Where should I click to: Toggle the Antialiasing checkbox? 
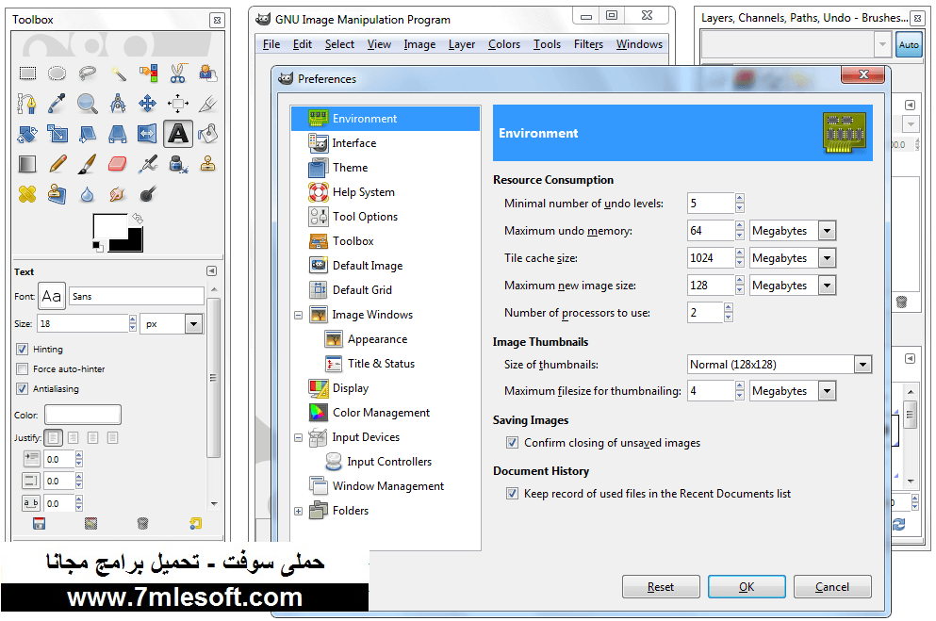click(22, 388)
